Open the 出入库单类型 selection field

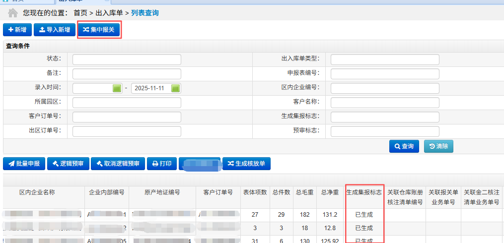tap(385, 60)
